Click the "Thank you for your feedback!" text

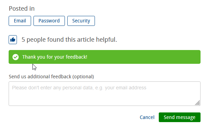55,57
